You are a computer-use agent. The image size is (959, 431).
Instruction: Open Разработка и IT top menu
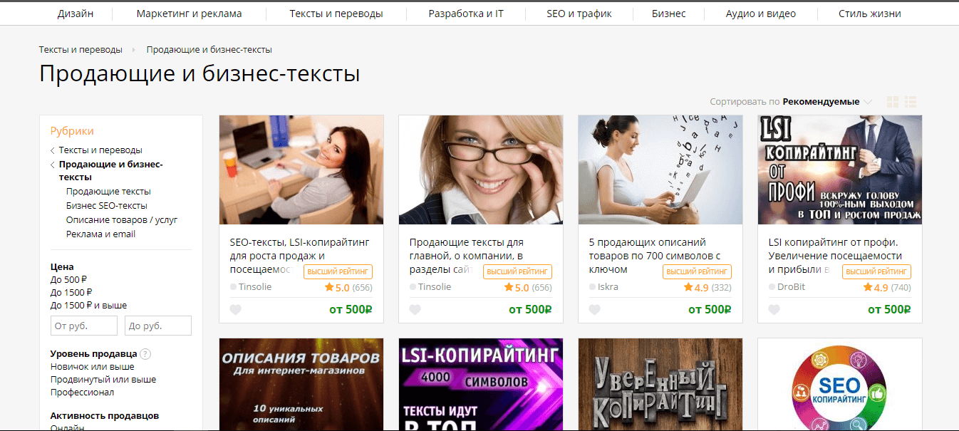coord(466,14)
